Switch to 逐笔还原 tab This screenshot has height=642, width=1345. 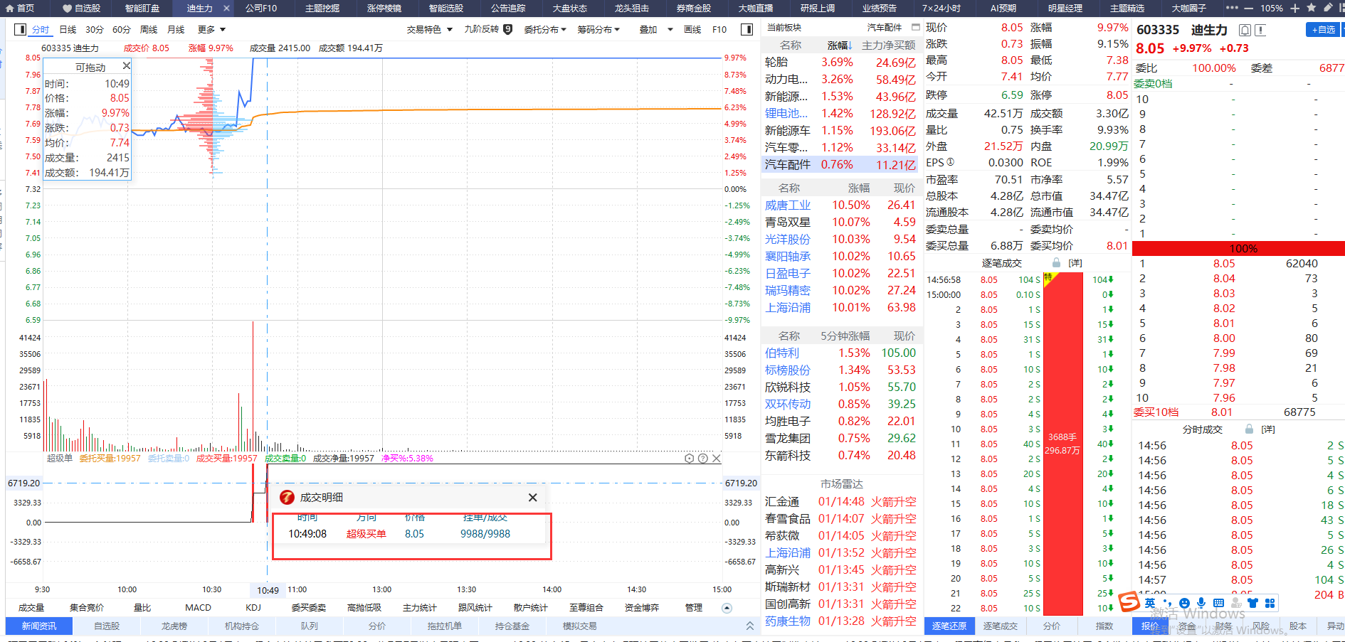coord(949,626)
